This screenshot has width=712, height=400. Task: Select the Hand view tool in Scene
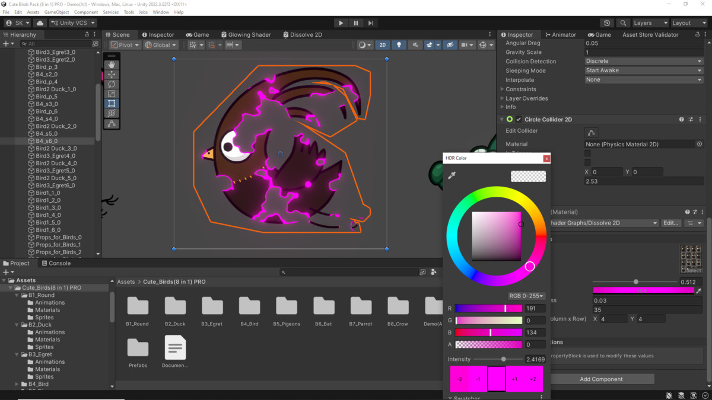[x=112, y=65]
